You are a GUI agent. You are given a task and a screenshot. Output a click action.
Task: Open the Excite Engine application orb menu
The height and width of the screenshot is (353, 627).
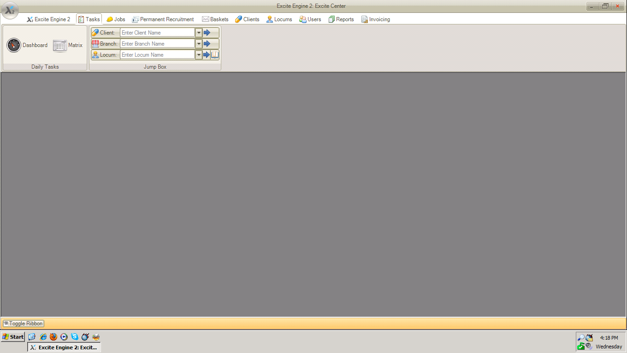10,10
